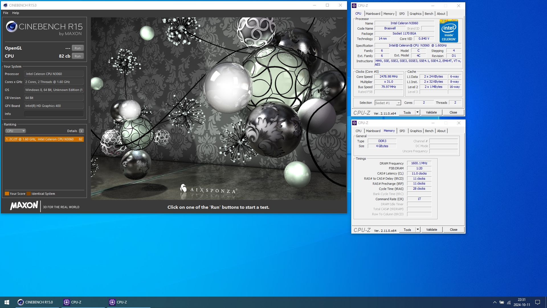This screenshot has width=547, height=308.
Task: Open About tab in bottom CPU-Z
Action: (x=441, y=131)
